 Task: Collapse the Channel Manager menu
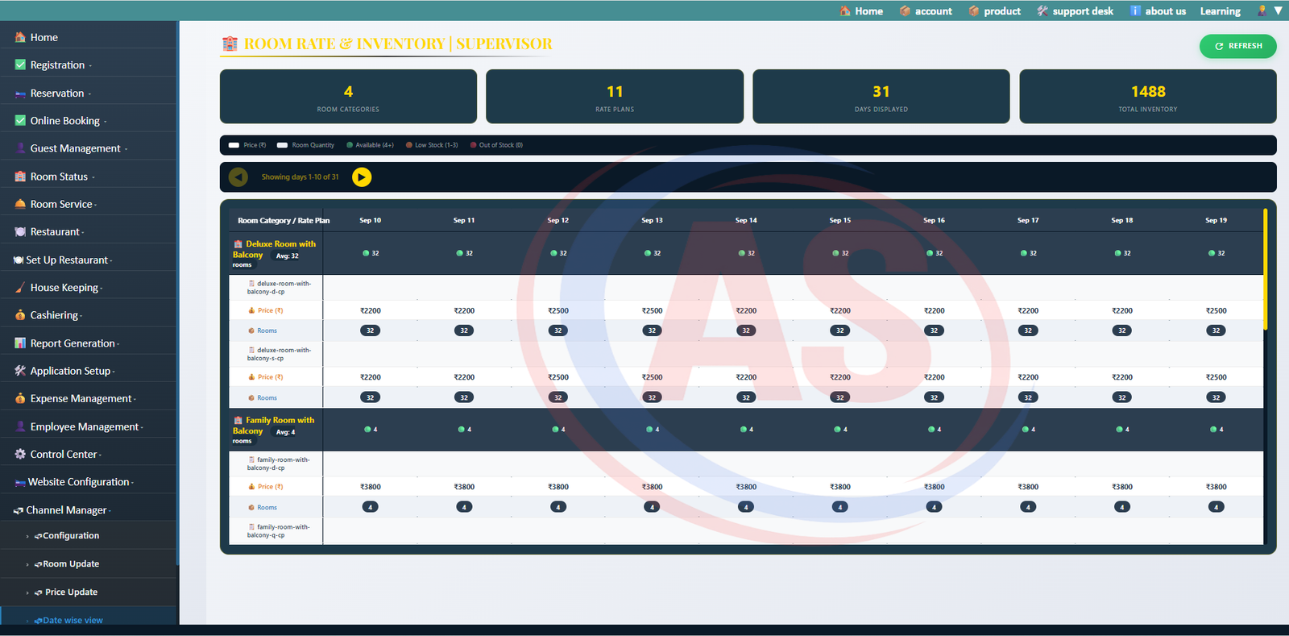tap(89, 510)
